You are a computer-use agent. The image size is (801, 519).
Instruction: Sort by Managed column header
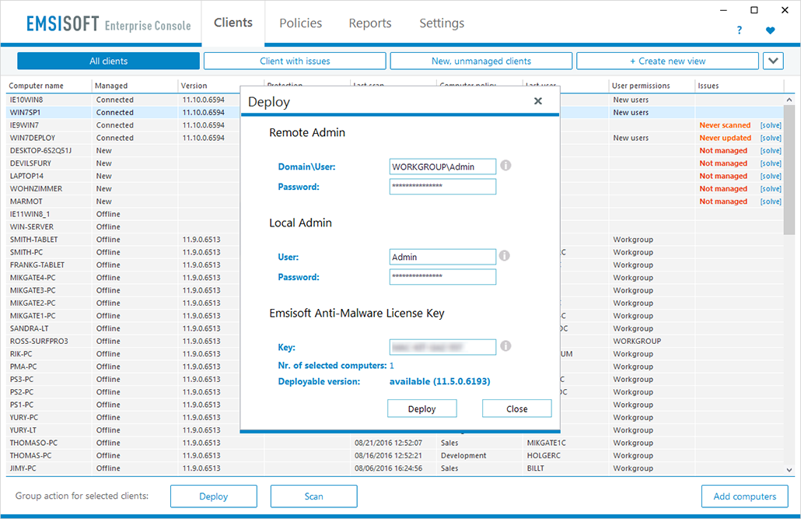point(135,86)
